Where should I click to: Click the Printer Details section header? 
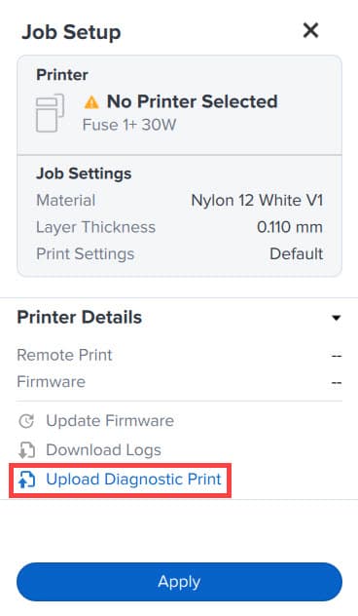[x=79, y=318]
